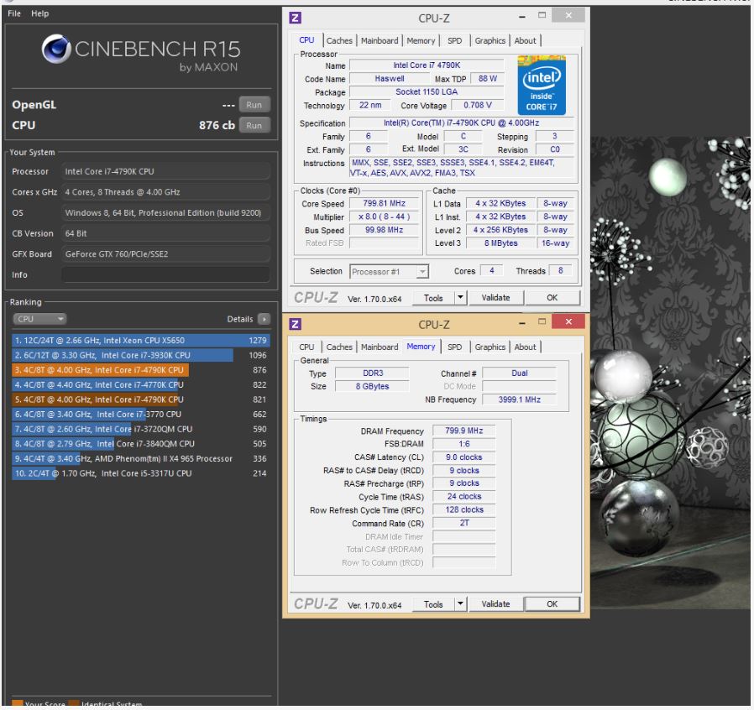Open the File menu in Cinebench

(x=17, y=13)
